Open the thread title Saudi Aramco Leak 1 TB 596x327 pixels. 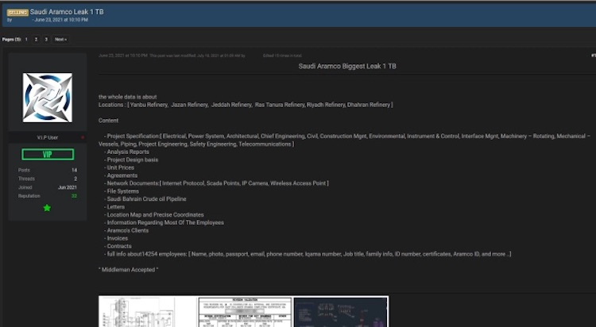tap(67, 12)
